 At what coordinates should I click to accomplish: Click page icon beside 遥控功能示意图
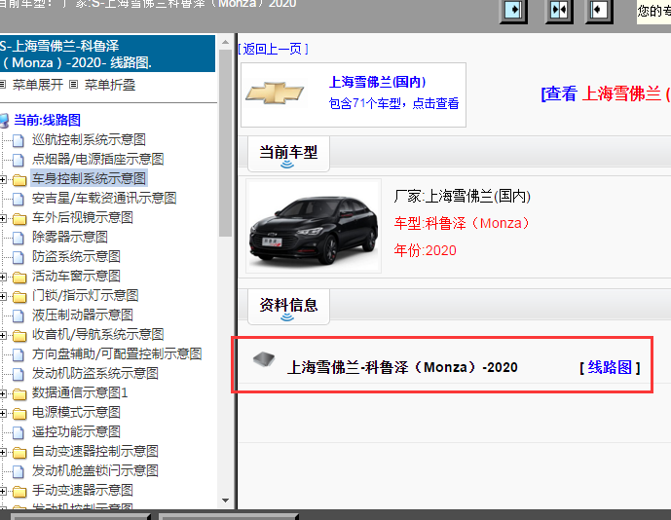pos(18,432)
